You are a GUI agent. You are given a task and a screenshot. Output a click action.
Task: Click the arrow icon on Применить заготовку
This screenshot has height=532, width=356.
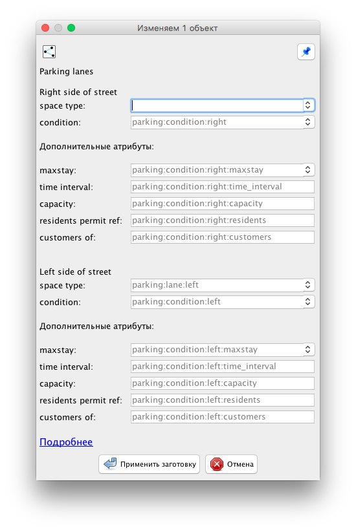coord(110,464)
